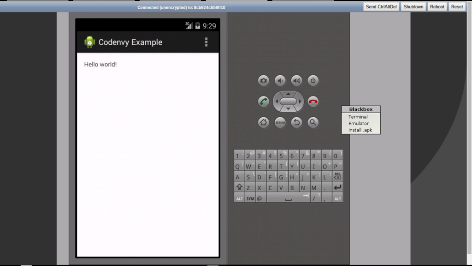Click the emulator camera button
The height and width of the screenshot is (266, 472).
(263, 80)
